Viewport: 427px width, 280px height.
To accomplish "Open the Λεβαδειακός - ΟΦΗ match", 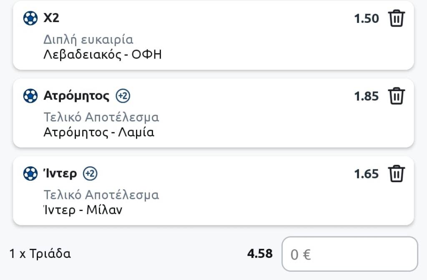I will tap(102, 55).
